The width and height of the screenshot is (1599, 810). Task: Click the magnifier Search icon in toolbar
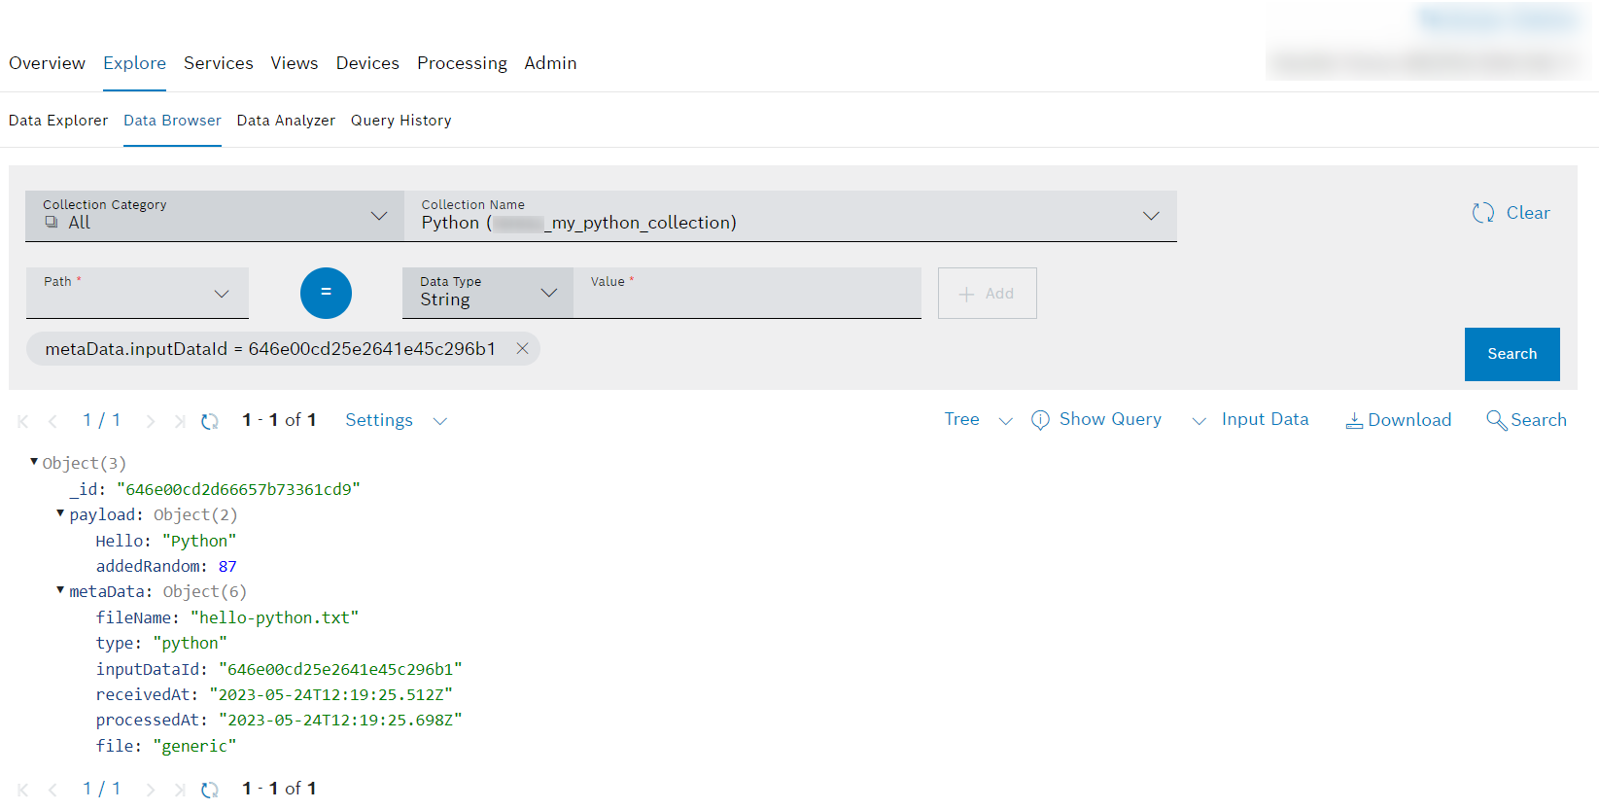click(x=1496, y=420)
